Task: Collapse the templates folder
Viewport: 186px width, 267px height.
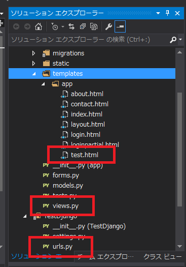Action: (34, 74)
